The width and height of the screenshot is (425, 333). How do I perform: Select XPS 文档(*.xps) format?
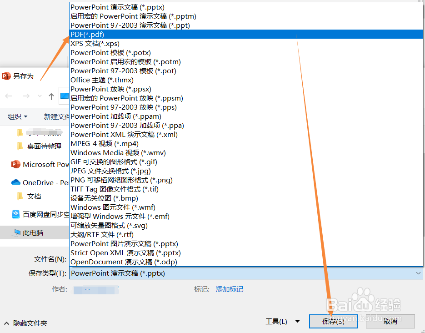(x=246, y=43)
